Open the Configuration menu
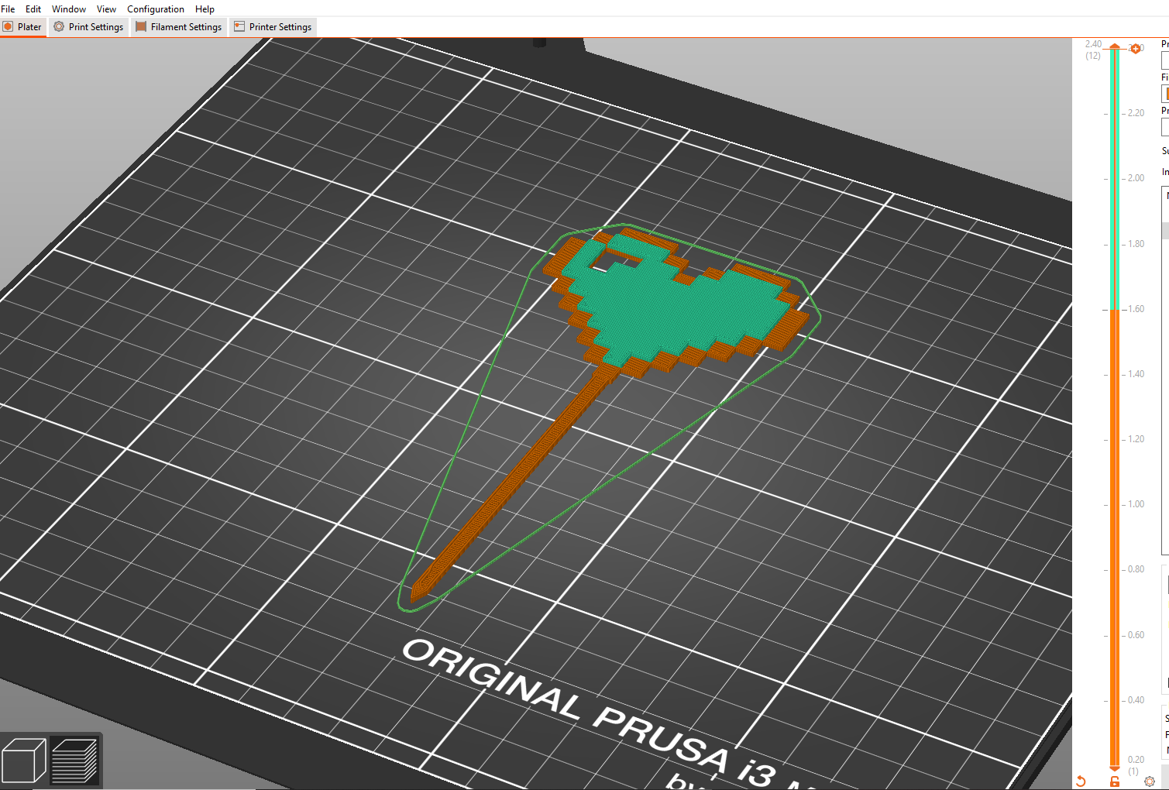 156,9
